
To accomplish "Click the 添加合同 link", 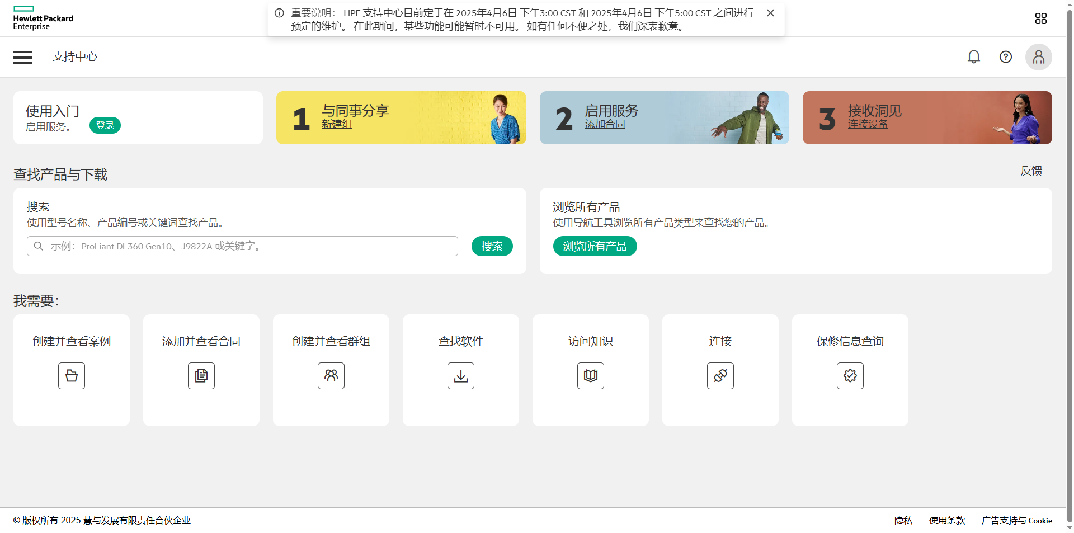I will coord(605,124).
